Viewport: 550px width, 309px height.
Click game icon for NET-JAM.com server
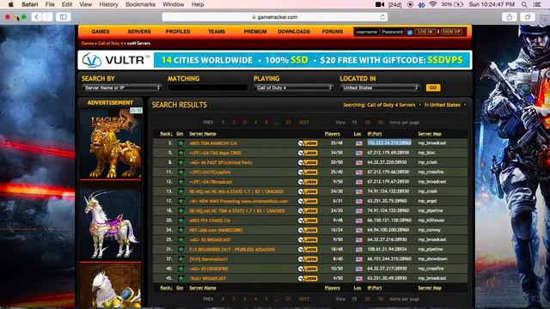pos(181,230)
